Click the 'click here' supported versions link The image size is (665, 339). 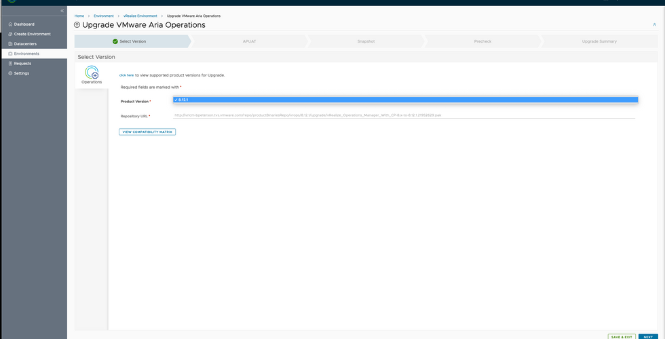pyautogui.click(x=126, y=75)
